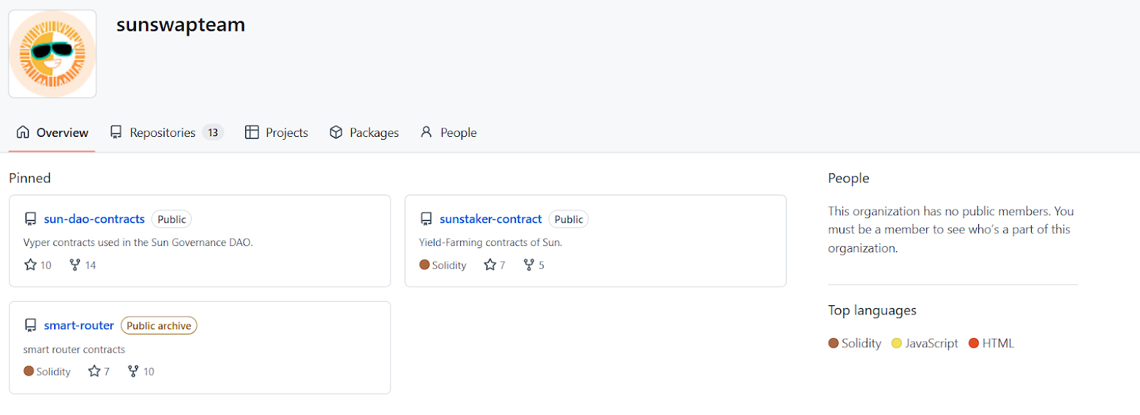This screenshot has width=1140, height=415.
Task: View forks of sunstaker-contract (5 forks)
Action: point(534,265)
